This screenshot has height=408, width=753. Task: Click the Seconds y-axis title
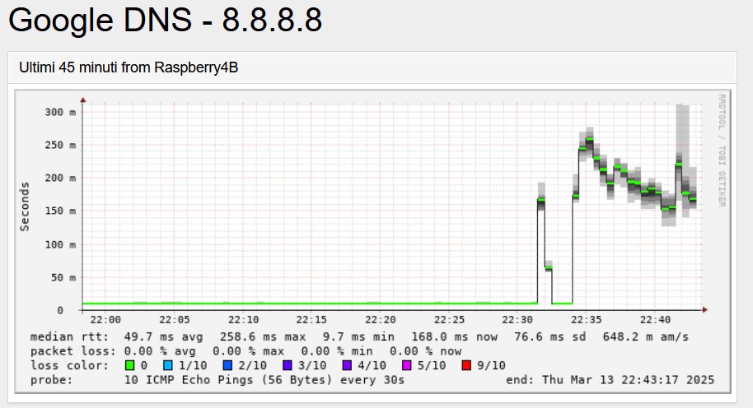click(25, 206)
